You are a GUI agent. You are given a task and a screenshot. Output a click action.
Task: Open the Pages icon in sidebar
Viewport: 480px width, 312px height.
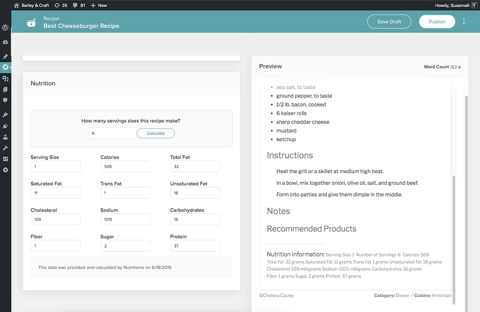5,89
